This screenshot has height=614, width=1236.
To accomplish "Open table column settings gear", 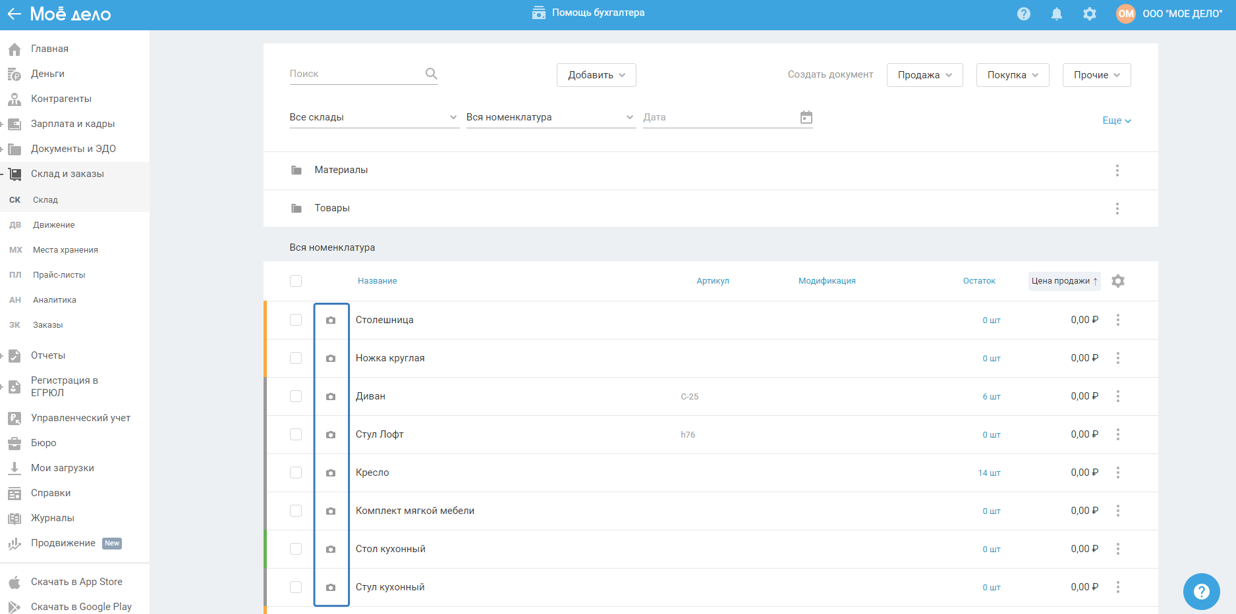I will click(1117, 281).
